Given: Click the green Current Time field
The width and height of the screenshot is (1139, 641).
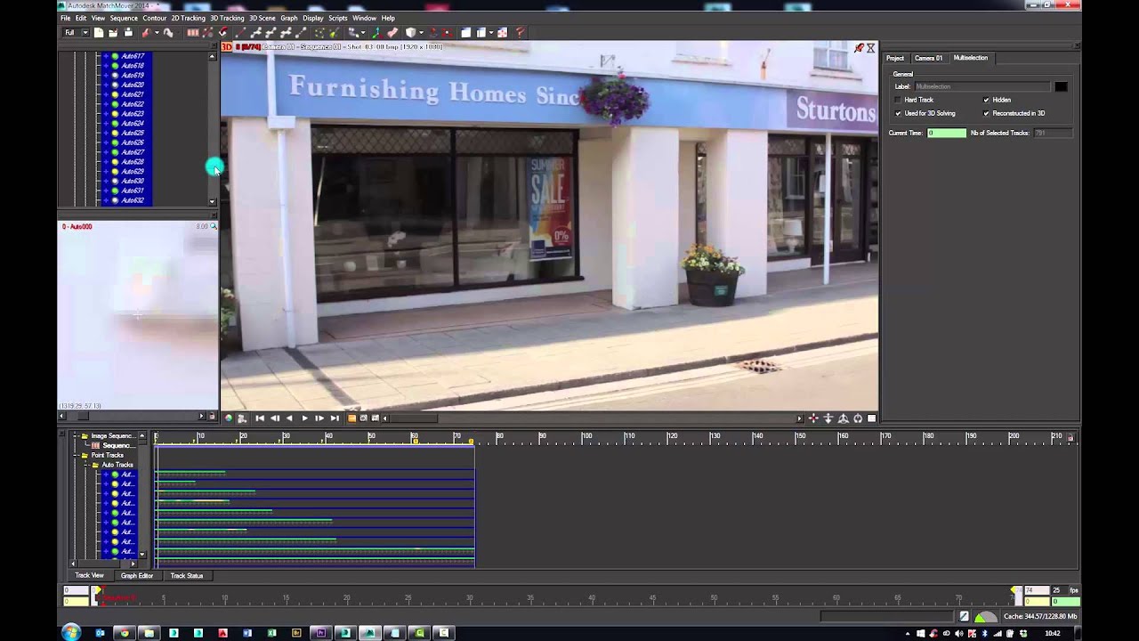Looking at the screenshot, I should [x=947, y=133].
